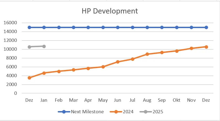Viewport: 220px width, 121px height.
Task: Select the 6000 vertical axis label
Action: [x=12, y=67]
